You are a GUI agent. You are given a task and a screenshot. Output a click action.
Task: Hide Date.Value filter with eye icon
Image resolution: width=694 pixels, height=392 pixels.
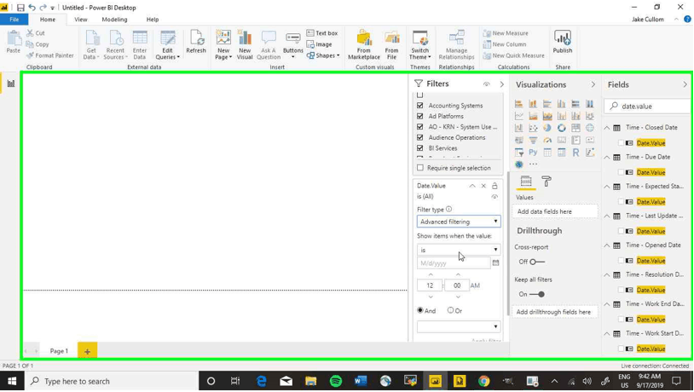[494, 197]
